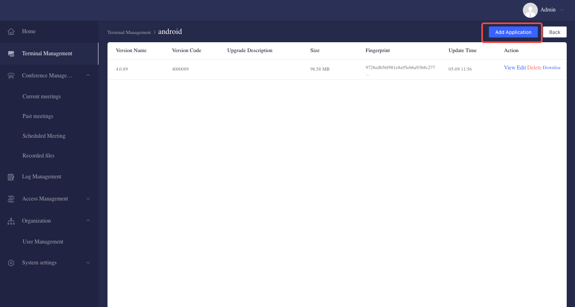This screenshot has width=575, height=307.
Task: View details of version 4.0.89
Action: point(509,67)
